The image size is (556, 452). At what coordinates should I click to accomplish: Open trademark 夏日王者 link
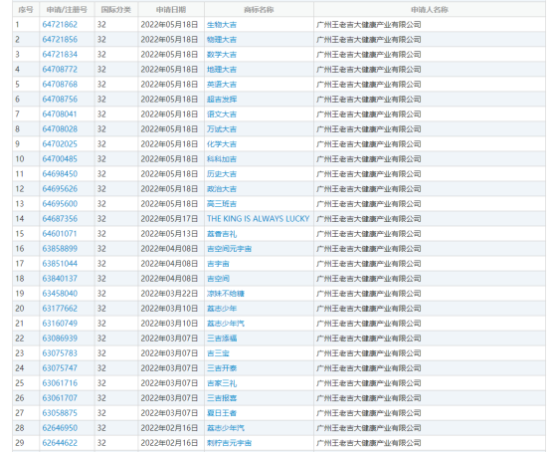pyautogui.click(x=222, y=413)
